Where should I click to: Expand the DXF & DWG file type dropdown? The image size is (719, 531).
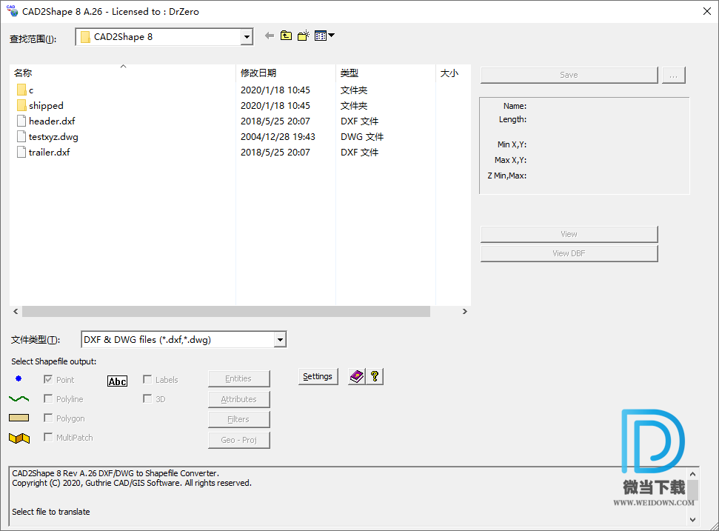280,340
